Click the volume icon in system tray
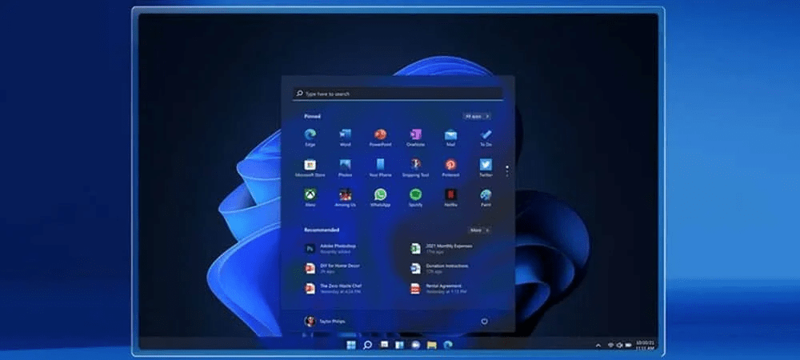 pos(619,346)
